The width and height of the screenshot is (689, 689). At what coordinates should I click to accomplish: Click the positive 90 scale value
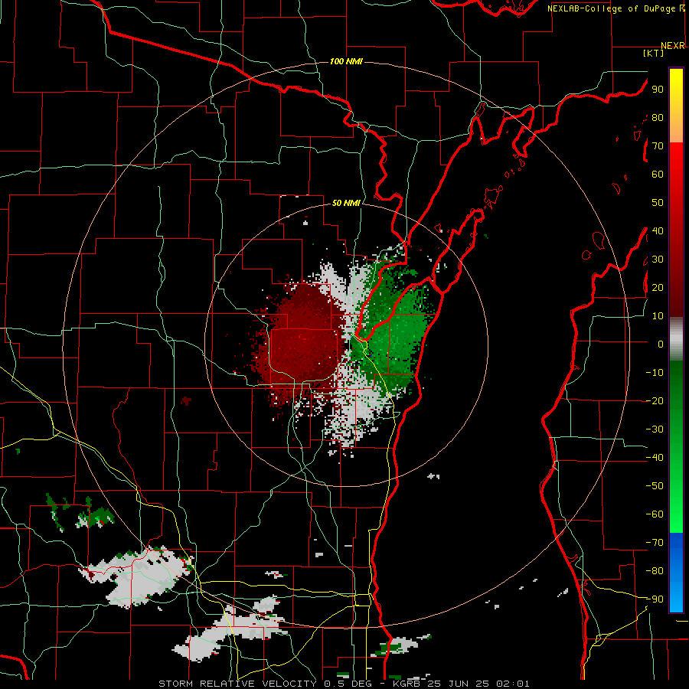pyautogui.click(x=658, y=90)
